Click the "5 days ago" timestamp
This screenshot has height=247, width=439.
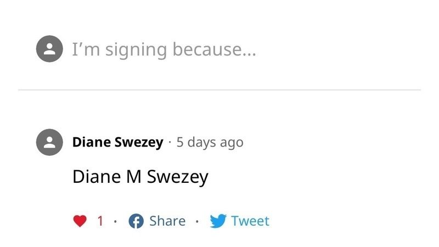[210, 143]
